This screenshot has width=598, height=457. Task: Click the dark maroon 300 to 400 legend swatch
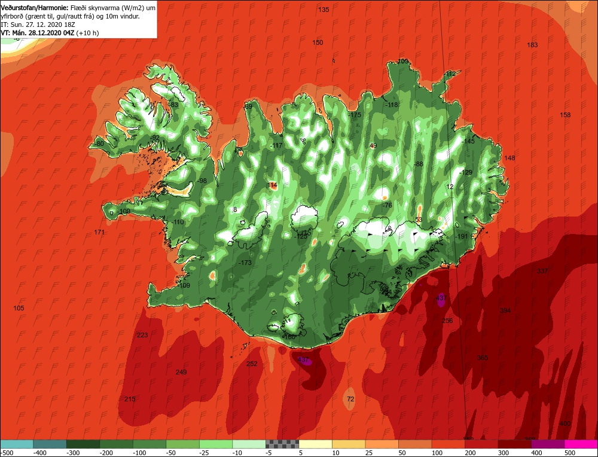click(x=515, y=444)
